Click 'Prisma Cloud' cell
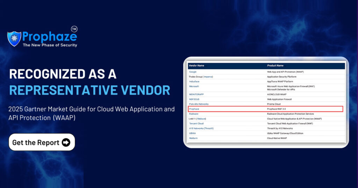 click(x=274, y=104)
